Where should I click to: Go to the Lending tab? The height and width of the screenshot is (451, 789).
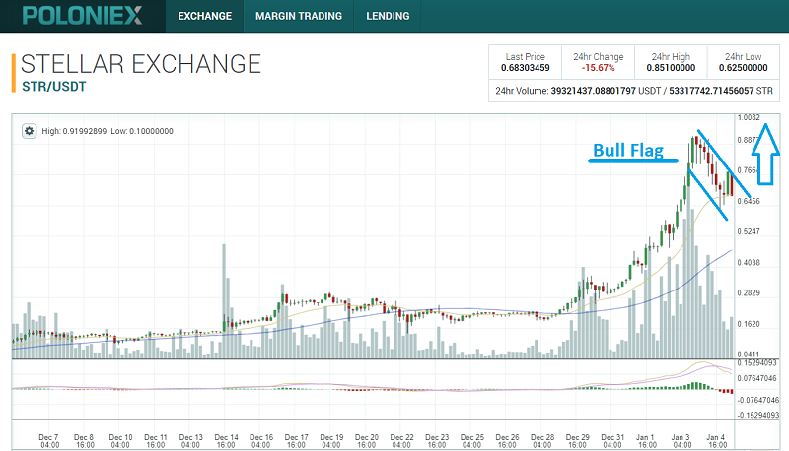[388, 16]
